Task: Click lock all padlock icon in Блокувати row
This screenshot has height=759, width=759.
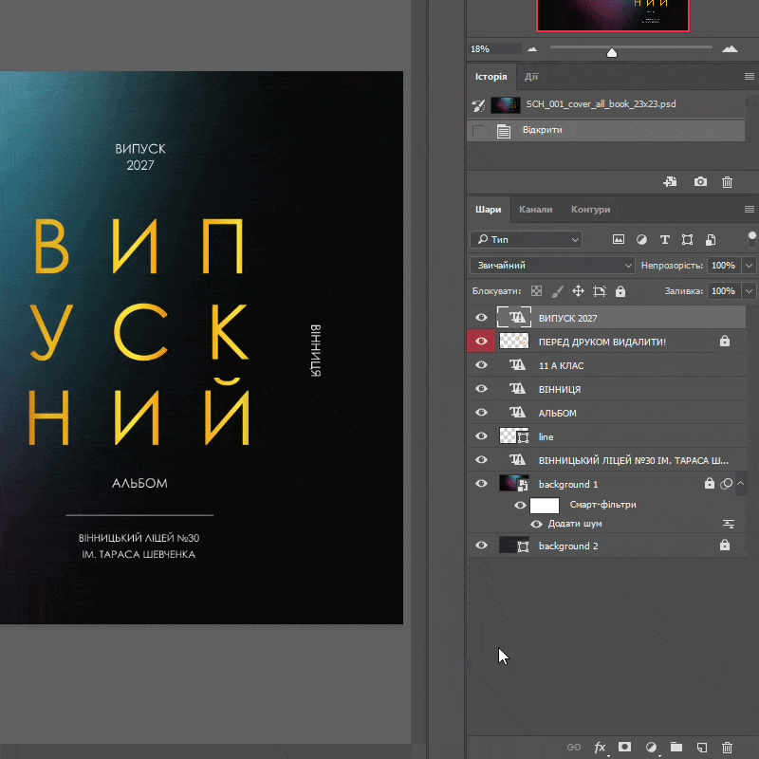Action: [x=620, y=291]
